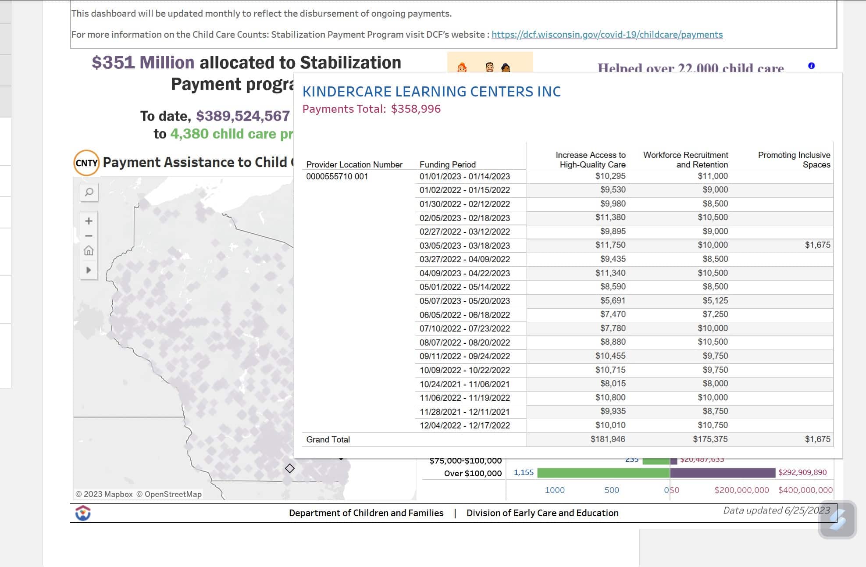This screenshot has width=866, height=567.
Task: Select funding period 02/27/2022 - 03/12/2022
Action: 464,232
